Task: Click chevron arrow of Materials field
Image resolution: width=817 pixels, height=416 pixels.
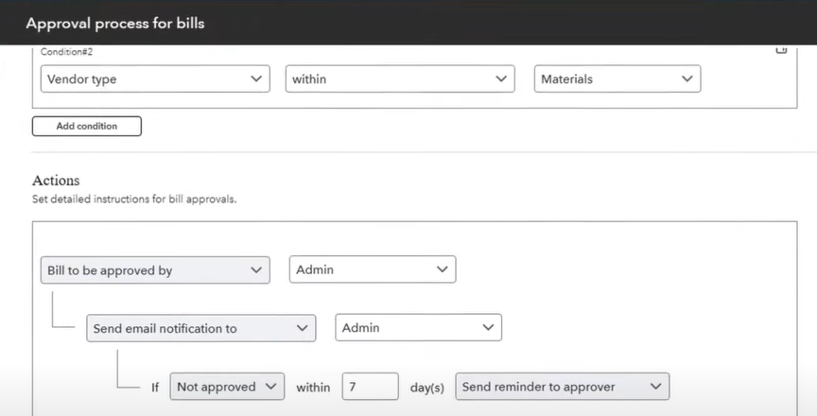Action: (687, 78)
